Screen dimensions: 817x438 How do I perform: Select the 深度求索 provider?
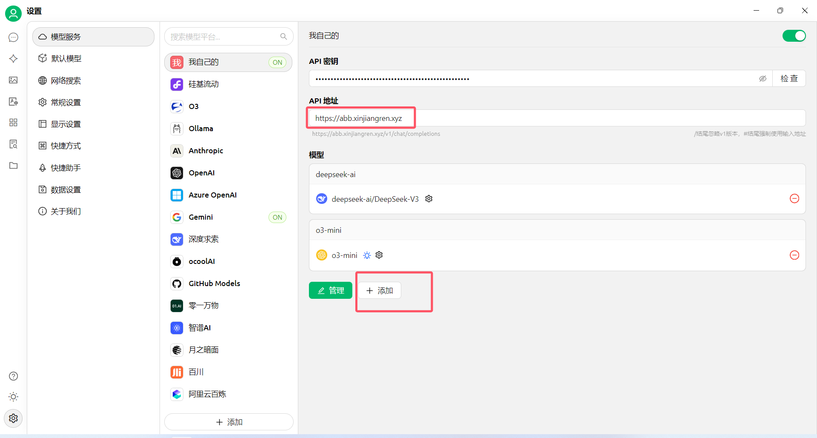[x=229, y=239]
